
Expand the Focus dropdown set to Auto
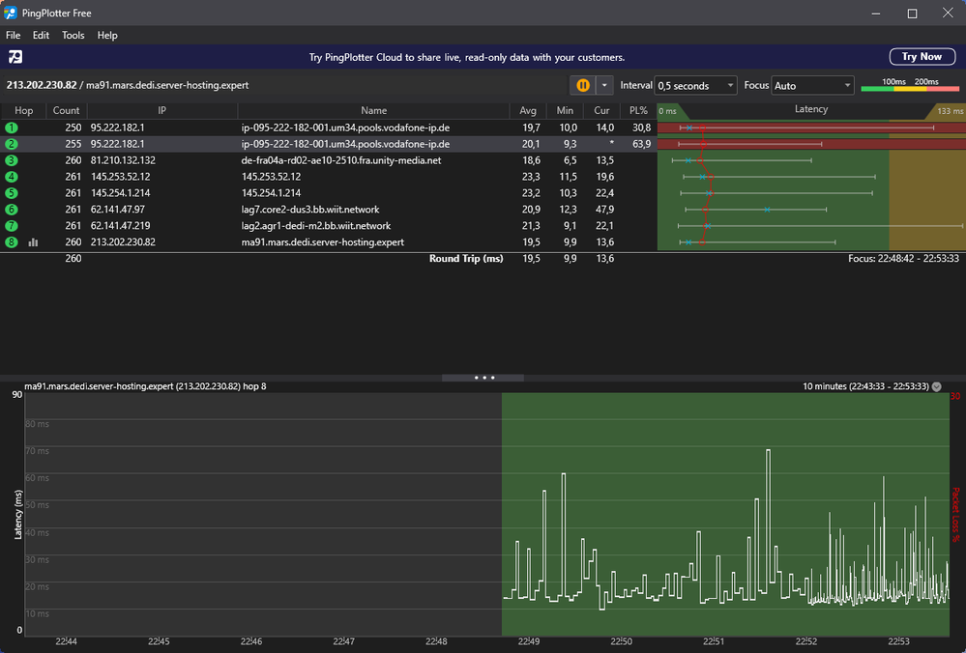point(812,86)
